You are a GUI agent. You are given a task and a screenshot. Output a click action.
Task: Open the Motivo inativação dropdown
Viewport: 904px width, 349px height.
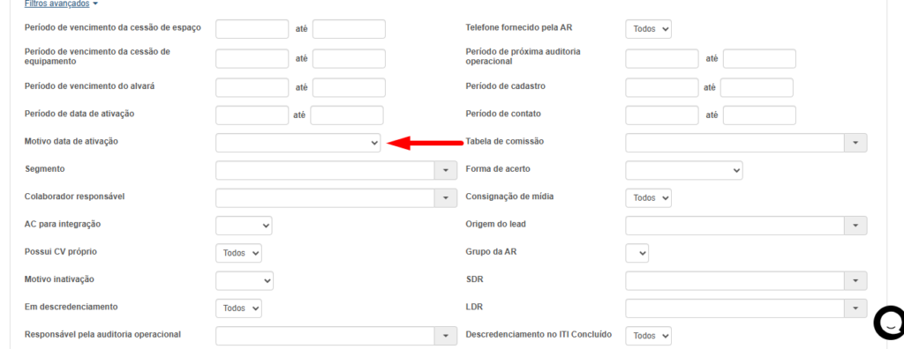click(245, 281)
